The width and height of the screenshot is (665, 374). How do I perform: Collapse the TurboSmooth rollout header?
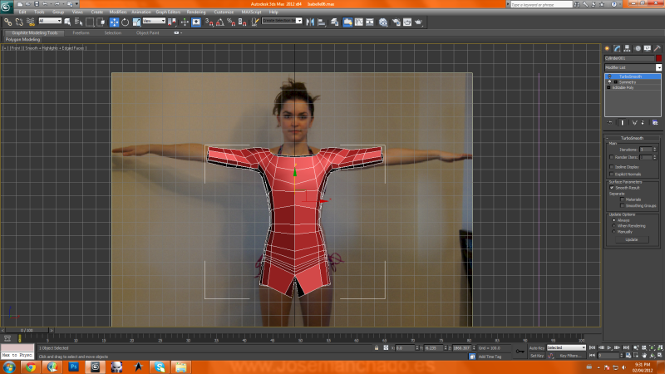pos(632,138)
